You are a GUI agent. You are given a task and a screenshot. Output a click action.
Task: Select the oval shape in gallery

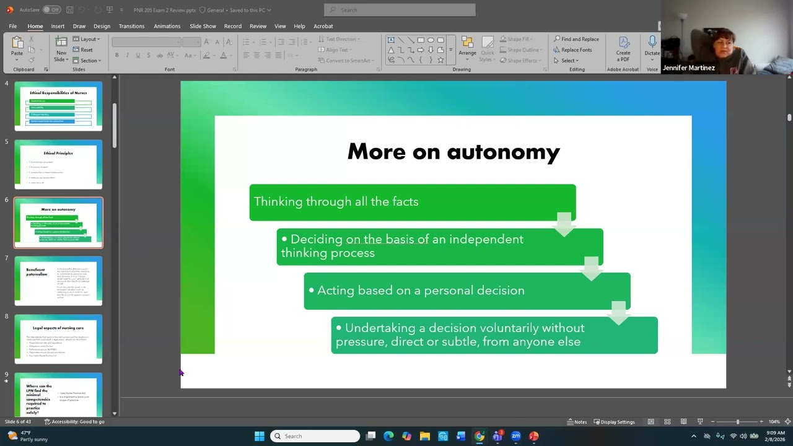431,40
